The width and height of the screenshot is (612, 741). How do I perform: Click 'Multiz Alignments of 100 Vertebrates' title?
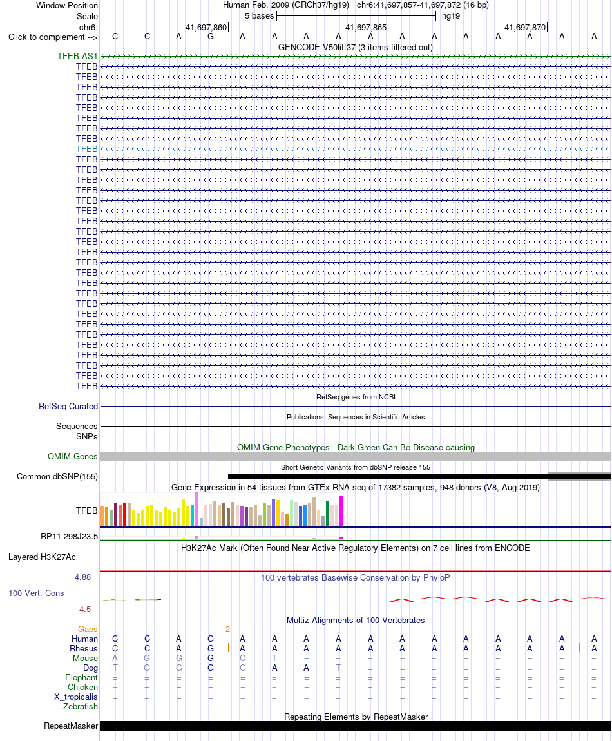click(x=356, y=620)
